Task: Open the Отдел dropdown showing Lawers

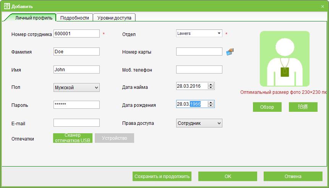Action: tap(199, 33)
